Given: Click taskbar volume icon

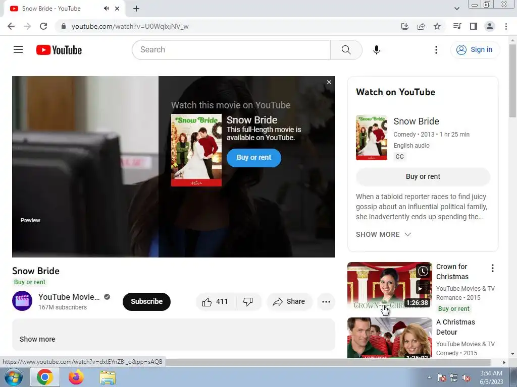Looking at the screenshot, I should [x=466, y=377].
